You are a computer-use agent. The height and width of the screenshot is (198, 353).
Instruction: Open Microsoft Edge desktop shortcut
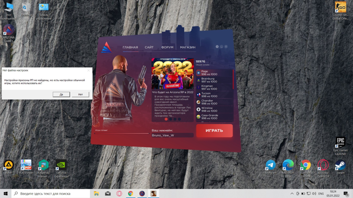click(x=288, y=169)
